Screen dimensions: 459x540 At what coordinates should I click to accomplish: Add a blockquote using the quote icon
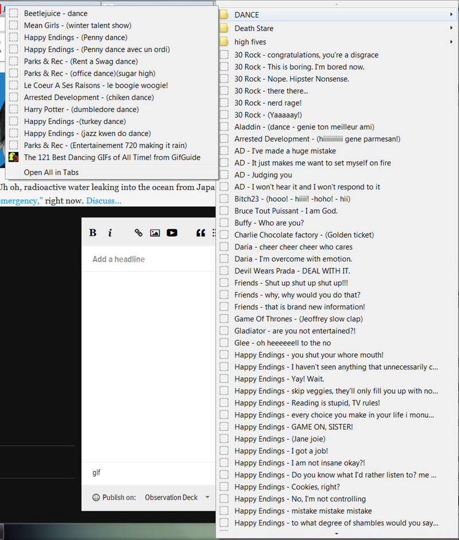[201, 233]
